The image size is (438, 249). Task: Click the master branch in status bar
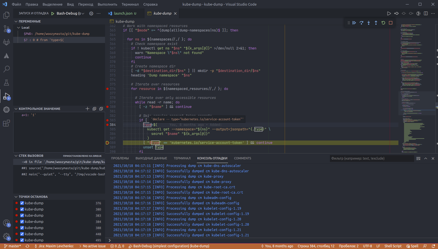(x=13, y=246)
